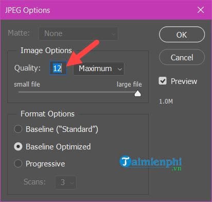
Task: Click the JPEG Options title bar
Action: pos(106,10)
